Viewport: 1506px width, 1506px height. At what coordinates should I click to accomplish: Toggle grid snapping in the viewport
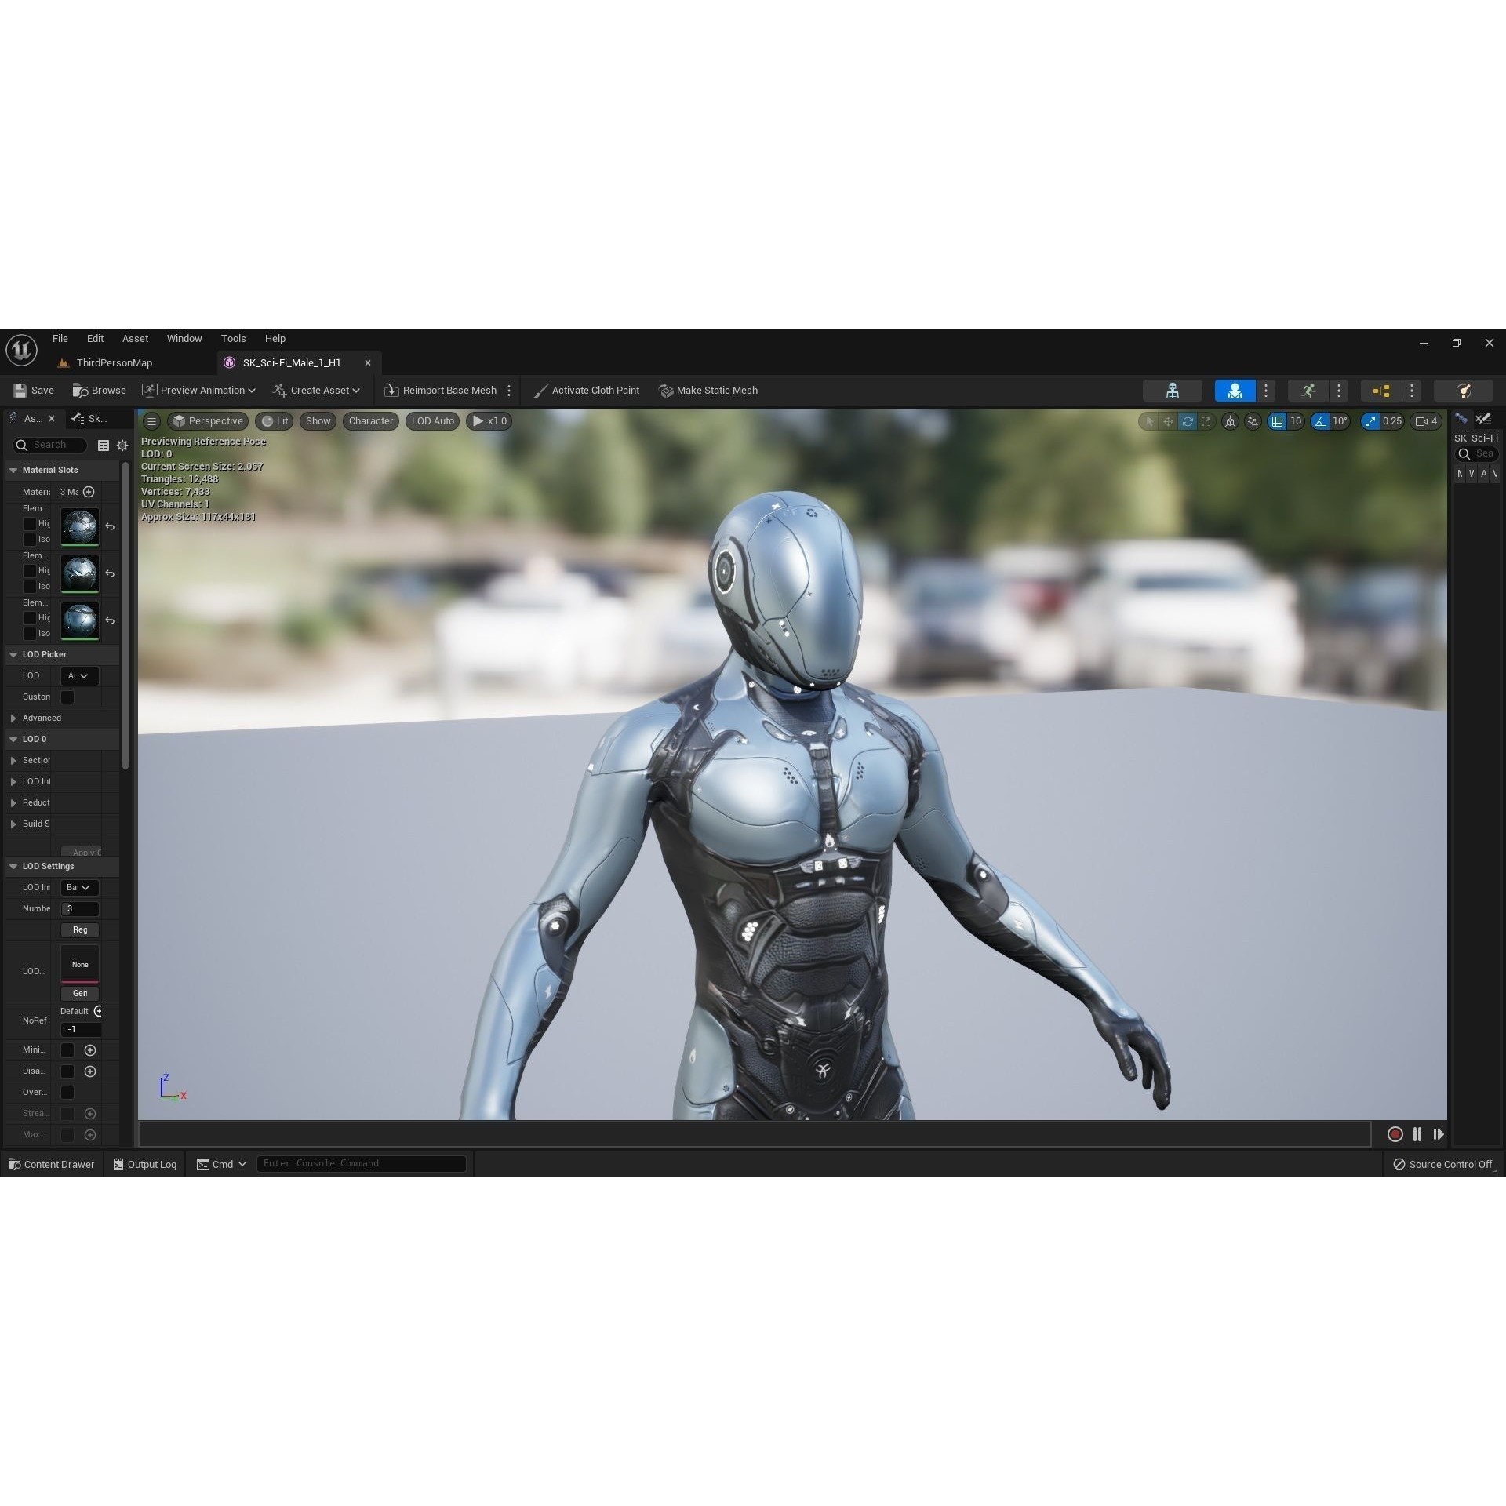(1278, 421)
